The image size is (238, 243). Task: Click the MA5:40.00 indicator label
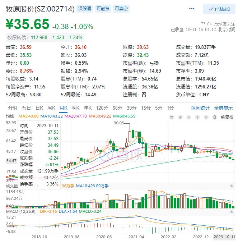pos(28,116)
